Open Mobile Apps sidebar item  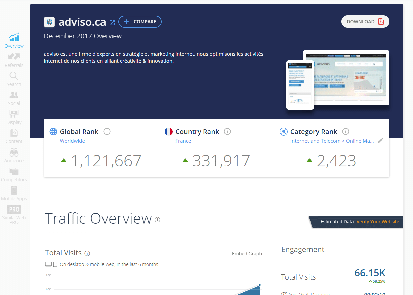coord(14,191)
